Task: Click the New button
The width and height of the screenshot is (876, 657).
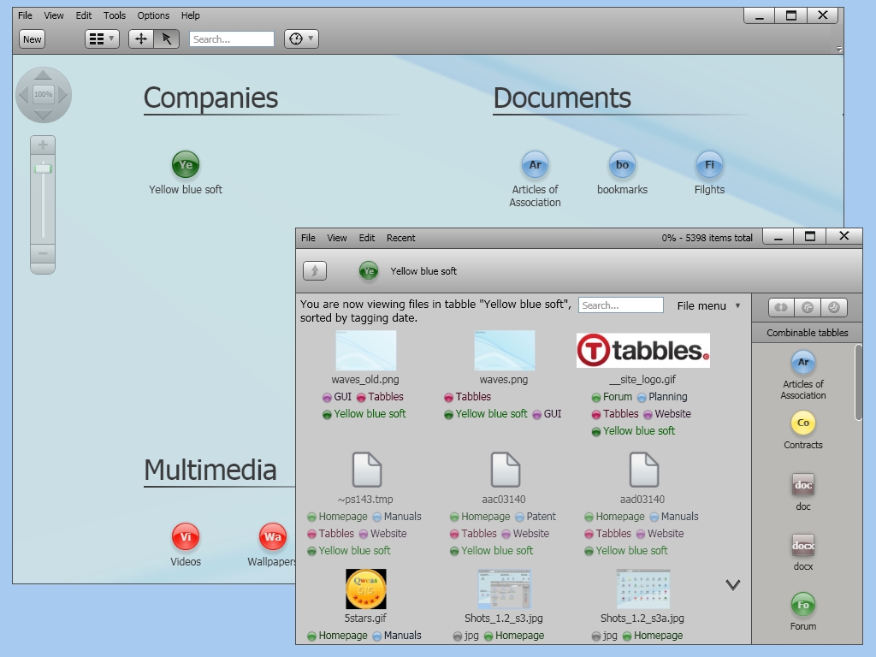Action: pos(32,38)
